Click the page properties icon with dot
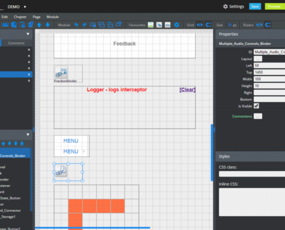Viewport: 285px width, 230px height. (x=31, y=25)
